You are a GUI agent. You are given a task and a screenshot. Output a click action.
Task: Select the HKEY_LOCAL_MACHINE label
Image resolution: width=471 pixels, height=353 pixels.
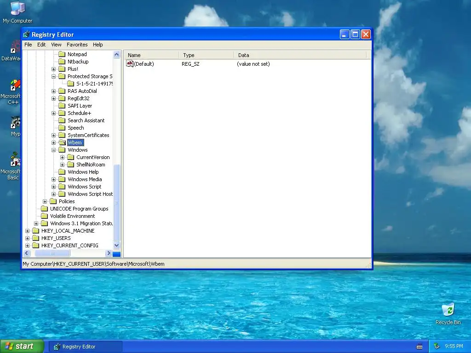click(68, 231)
